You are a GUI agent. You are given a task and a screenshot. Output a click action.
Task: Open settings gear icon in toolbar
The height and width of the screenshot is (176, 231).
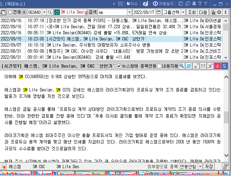point(219,12)
